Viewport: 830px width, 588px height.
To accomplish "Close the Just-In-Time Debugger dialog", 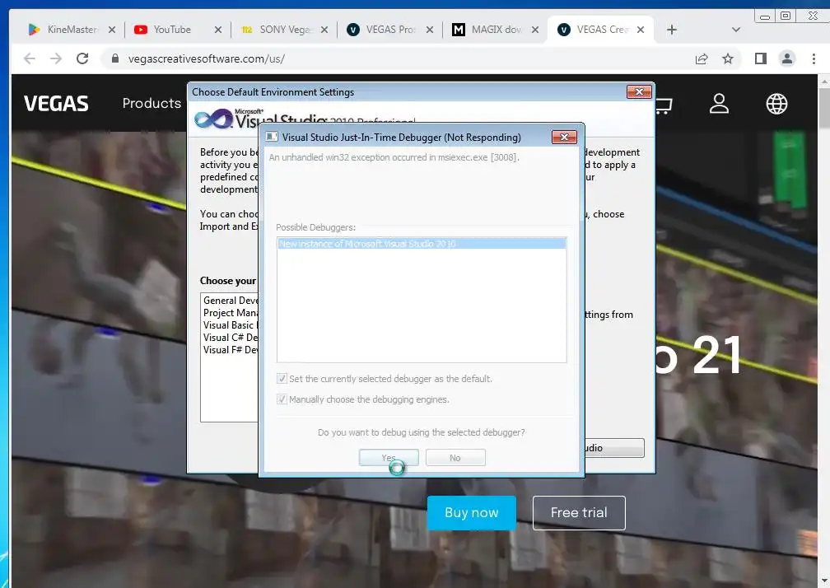I will click(x=564, y=137).
